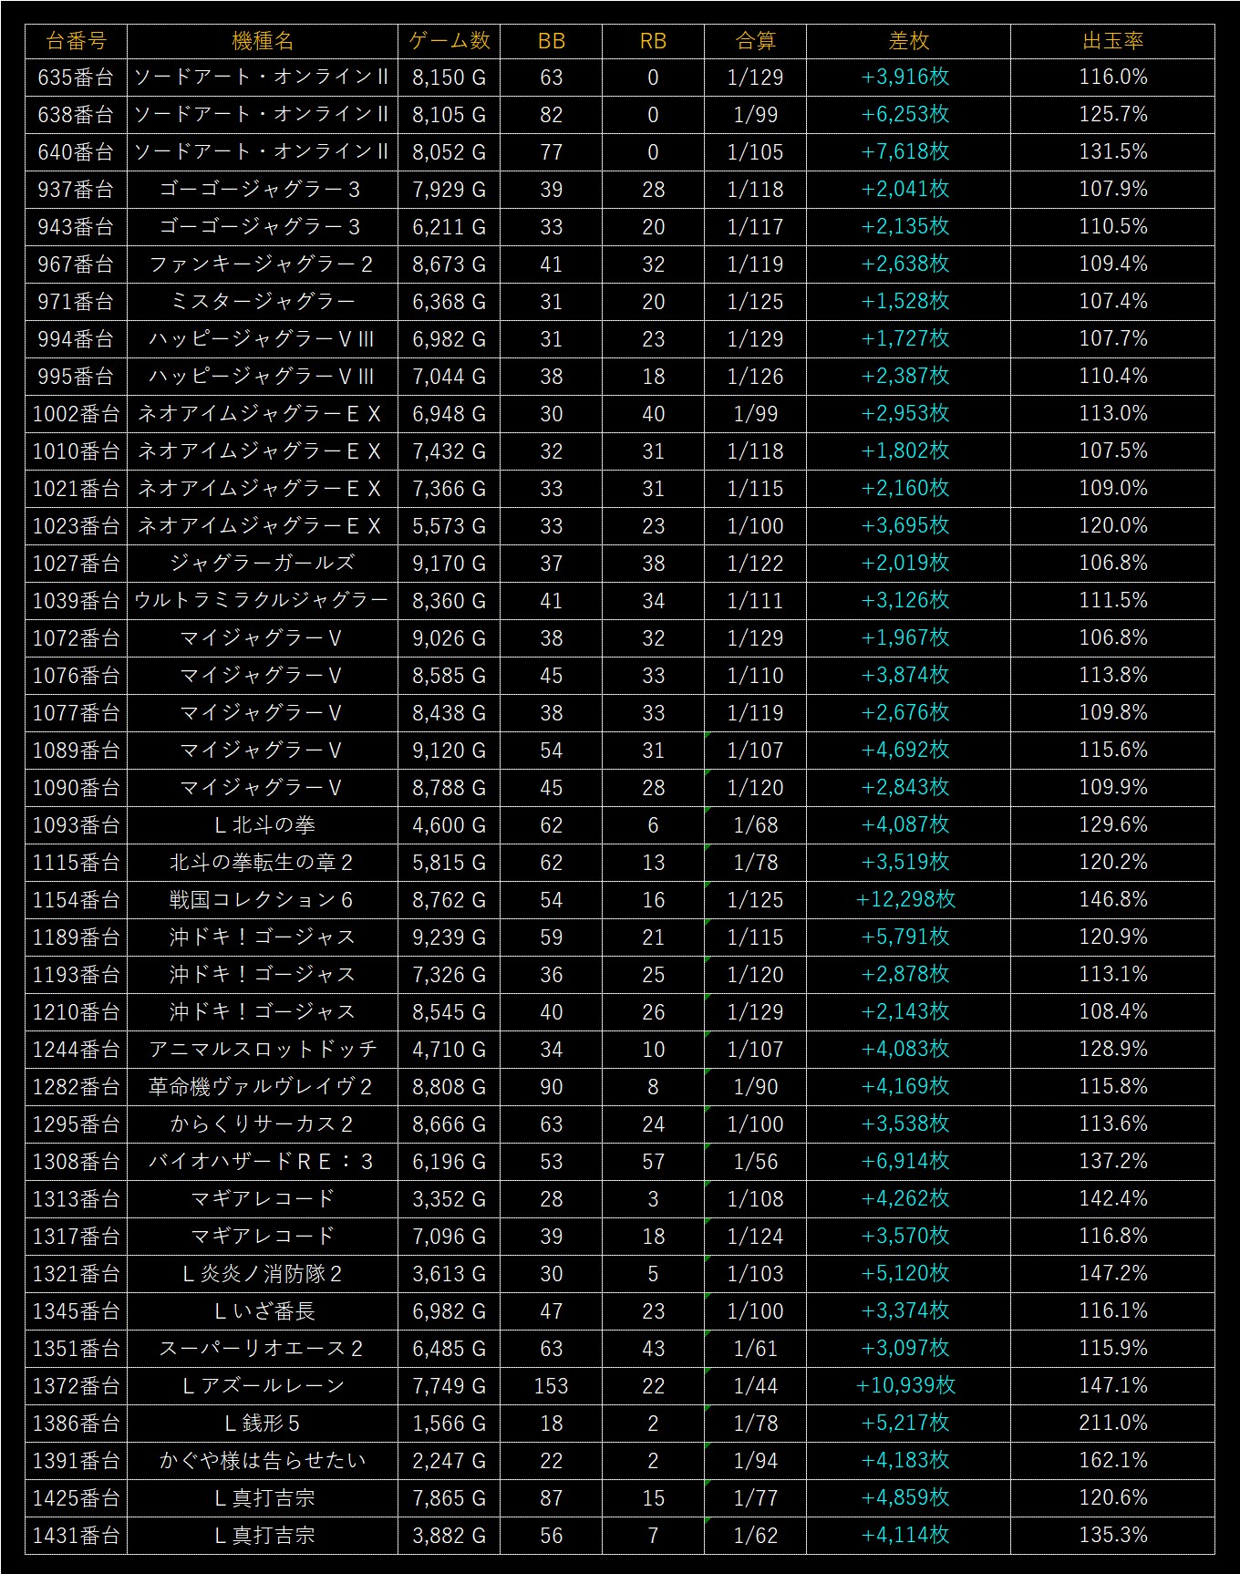Screen dimensions: 1240x1574
Task: Select machine number cell 1431番台
Action: [76, 1536]
